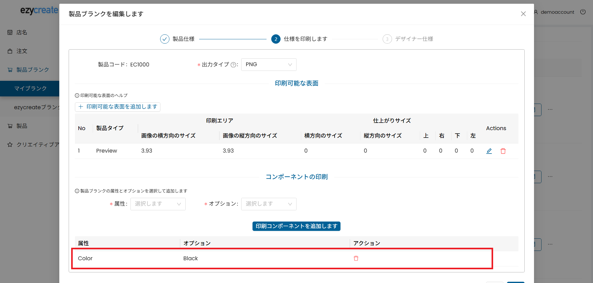Screen dimensions: 593x283
Task: Expand the 属性 selection dropdown
Action: click(158, 204)
